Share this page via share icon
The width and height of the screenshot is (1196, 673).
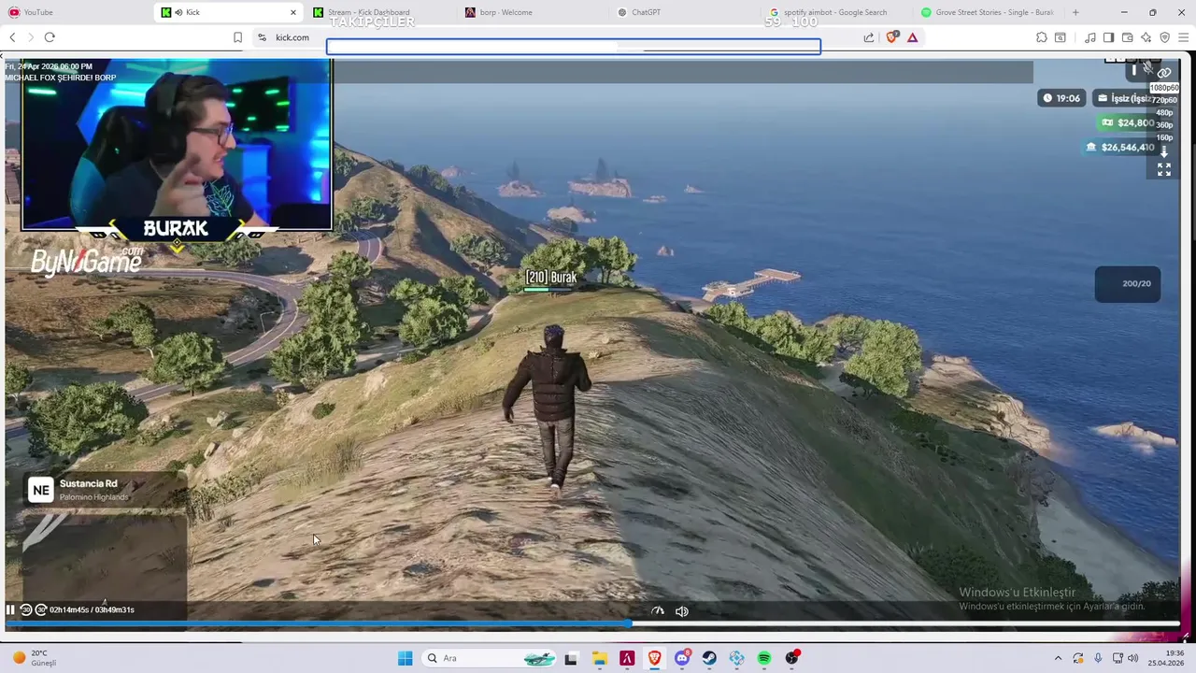coord(869,37)
